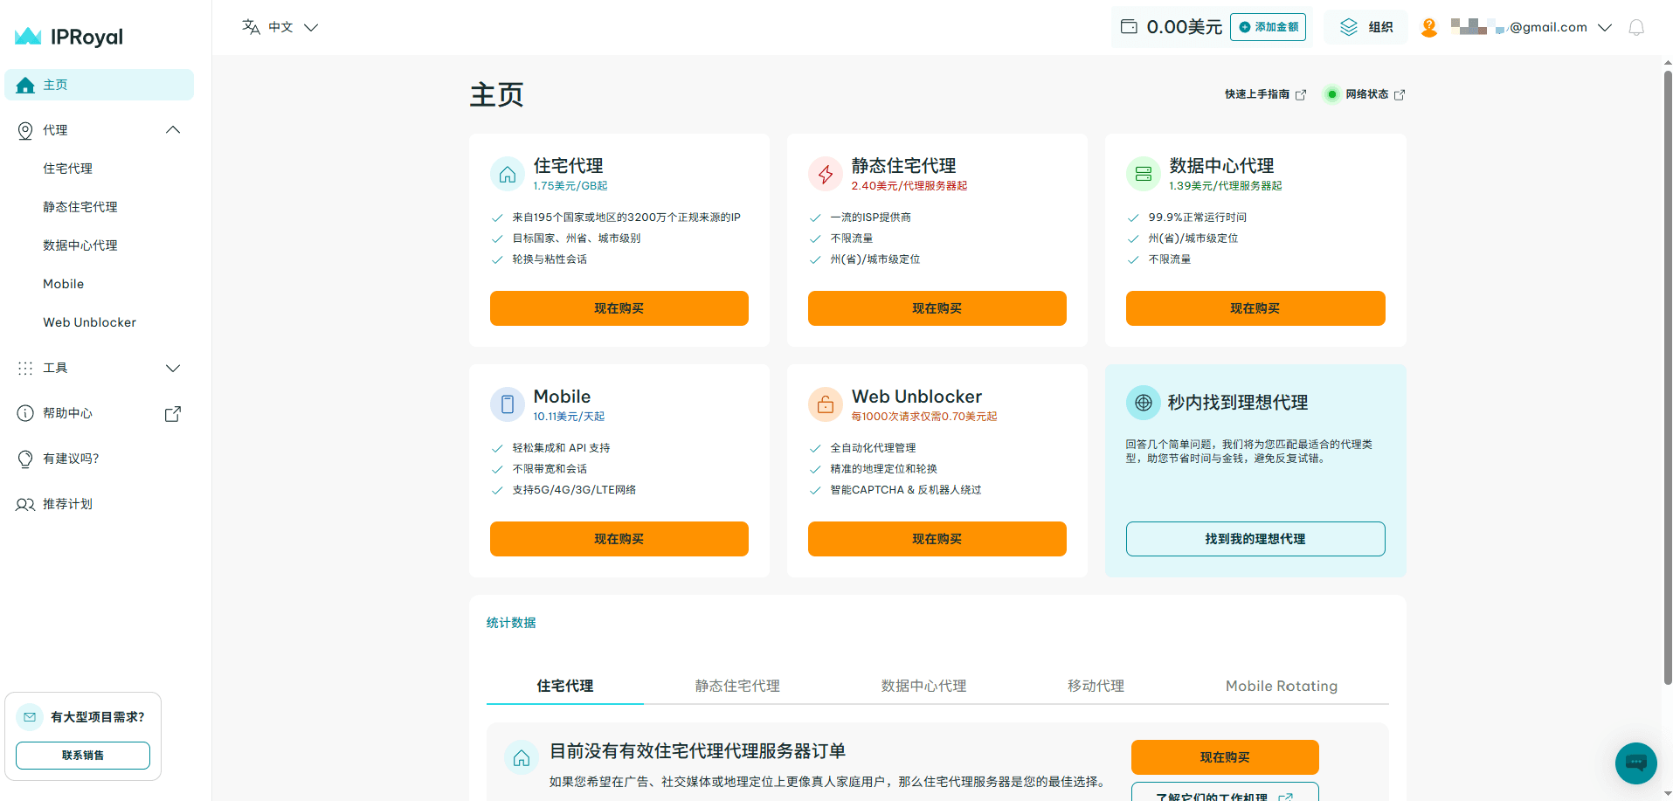Viewport: 1673px width, 801px height.
Task: Select the 数据中心代理 server icon
Action: pyautogui.click(x=1143, y=174)
